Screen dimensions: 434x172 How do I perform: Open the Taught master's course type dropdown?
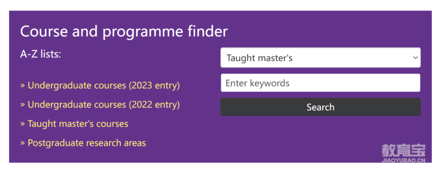[321, 58]
